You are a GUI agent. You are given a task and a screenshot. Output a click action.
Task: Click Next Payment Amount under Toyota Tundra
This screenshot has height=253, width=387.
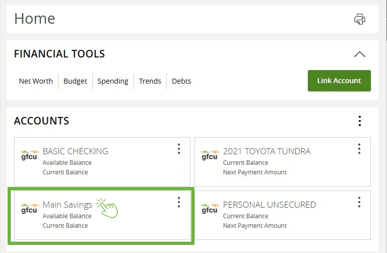(255, 172)
